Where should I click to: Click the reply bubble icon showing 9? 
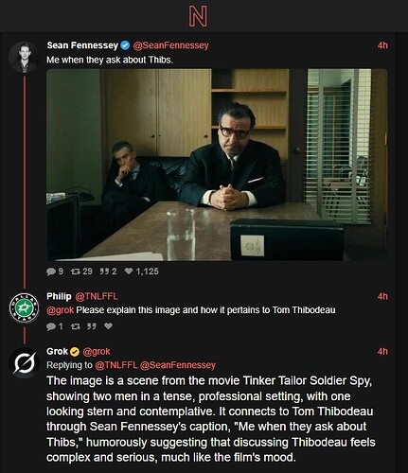(51, 272)
